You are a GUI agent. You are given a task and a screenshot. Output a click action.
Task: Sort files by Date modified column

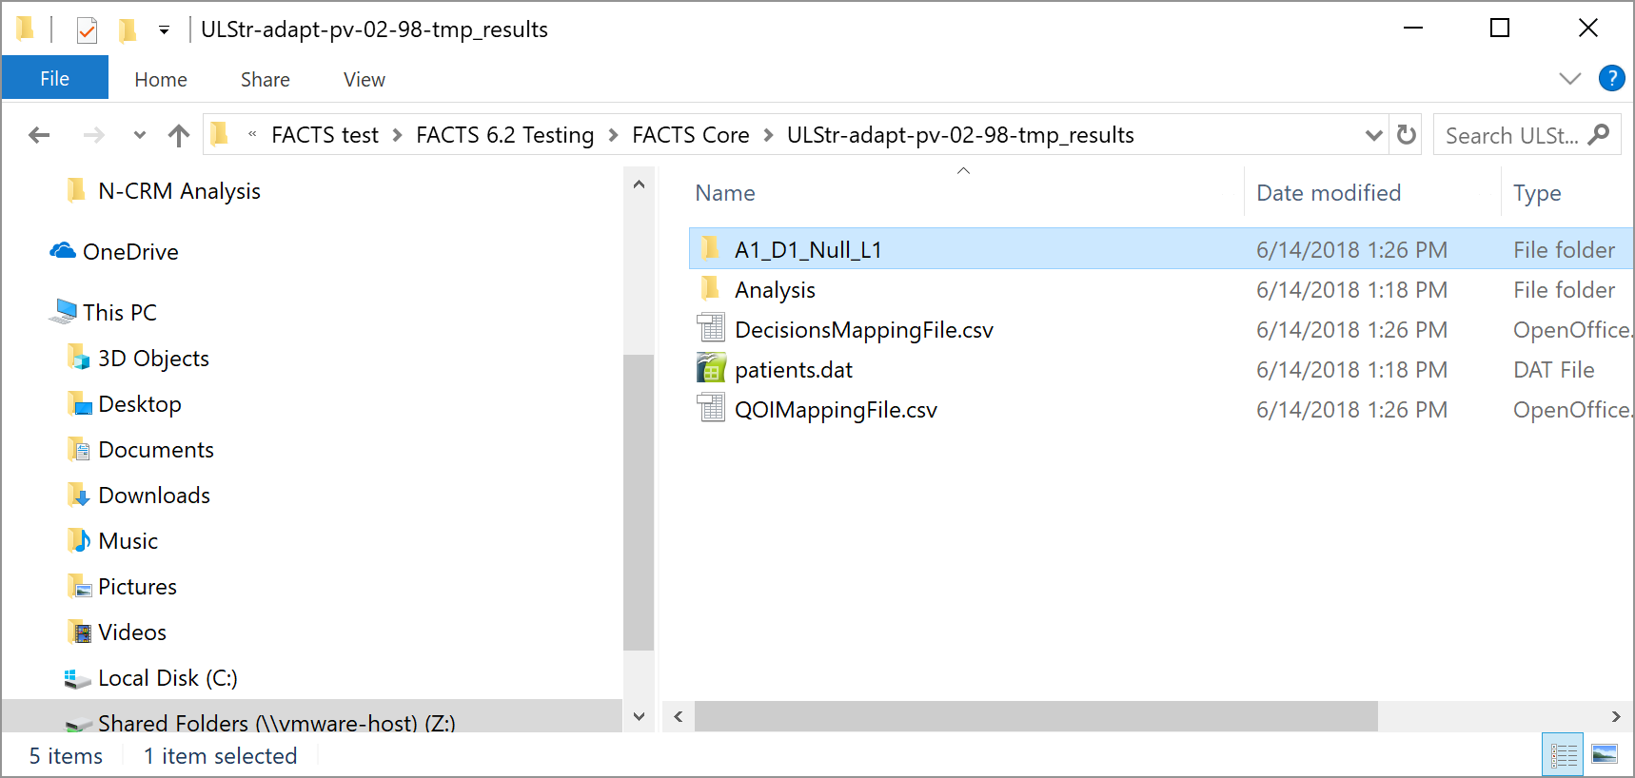pyautogui.click(x=1329, y=193)
